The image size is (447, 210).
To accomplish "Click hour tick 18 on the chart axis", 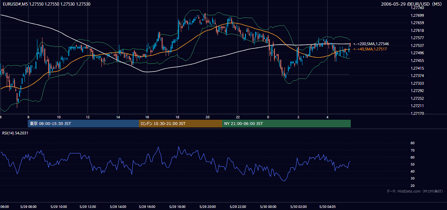I will [x=177, y=117].
